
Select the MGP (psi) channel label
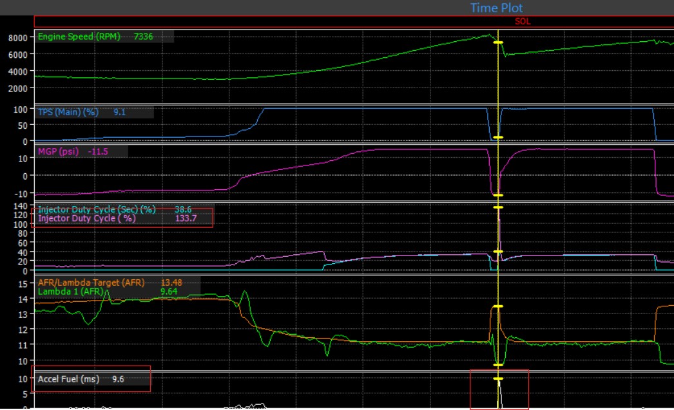pyautogui.click(x=58, y=151)
